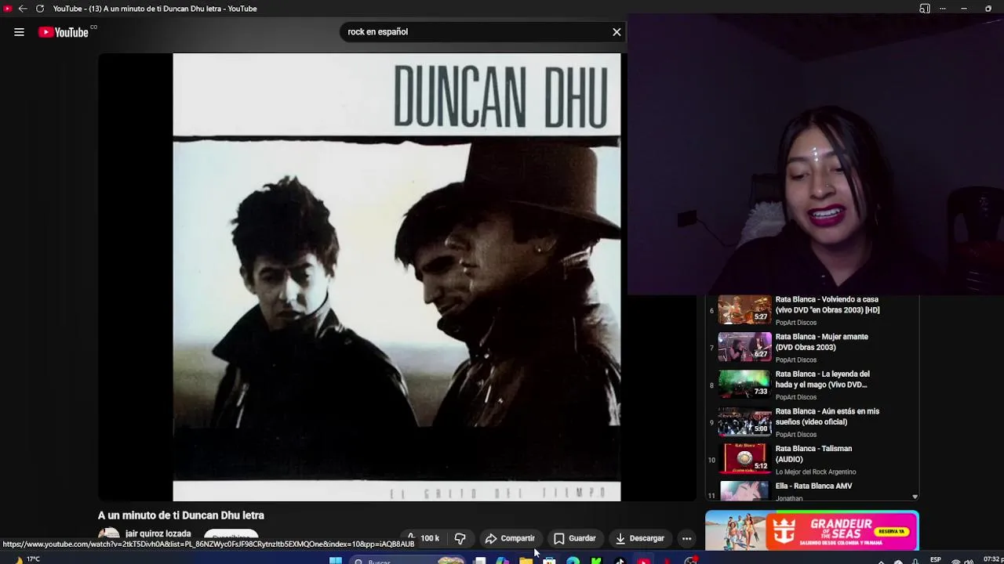This screenshot has width=1004, height=564.
Task: Open the channel jair quiroz lozada
Action: [158, 533]
